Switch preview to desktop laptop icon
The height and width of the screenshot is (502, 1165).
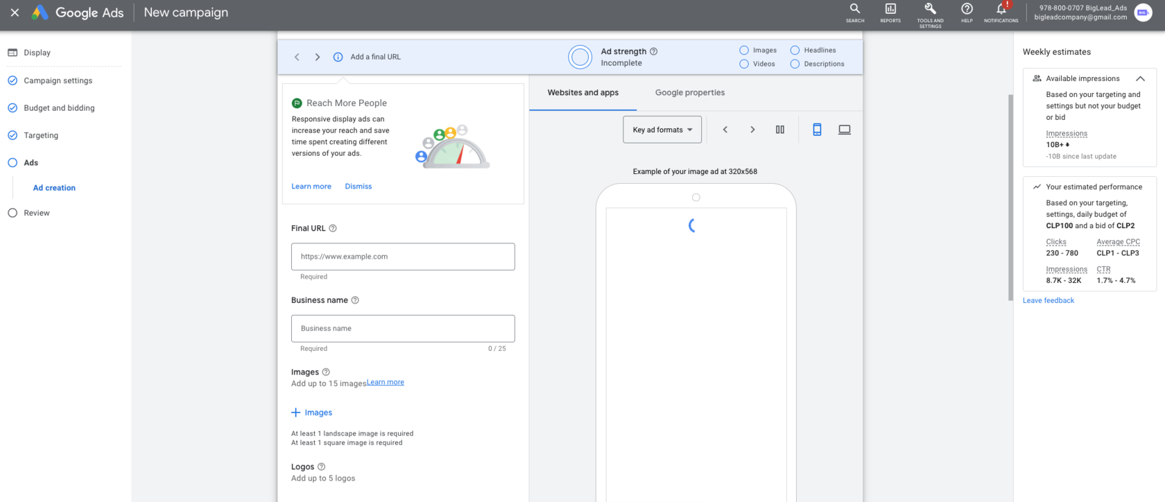click(844, 130)
